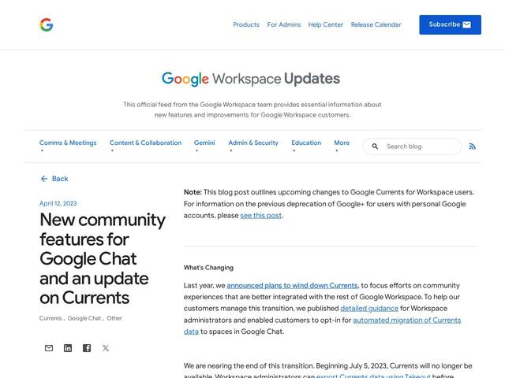Share the post via email icon
The image size is (505, 378).
click(x=49, y=348)
